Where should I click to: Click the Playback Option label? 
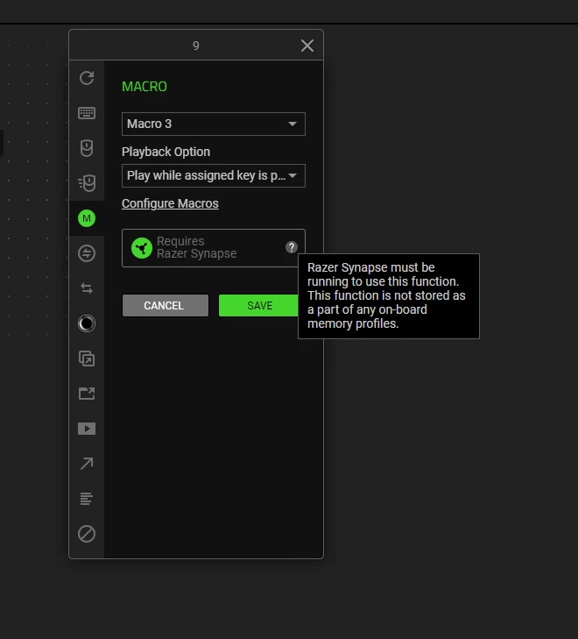pyautogui.click(x=166, y=152)
